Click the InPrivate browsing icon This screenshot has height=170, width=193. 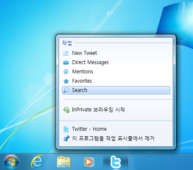click(66, 110)
